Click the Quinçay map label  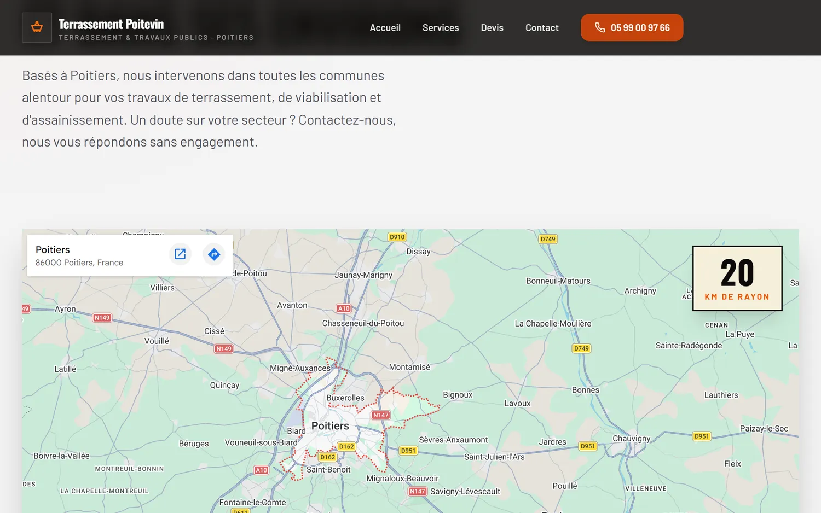tap(224, 385)
